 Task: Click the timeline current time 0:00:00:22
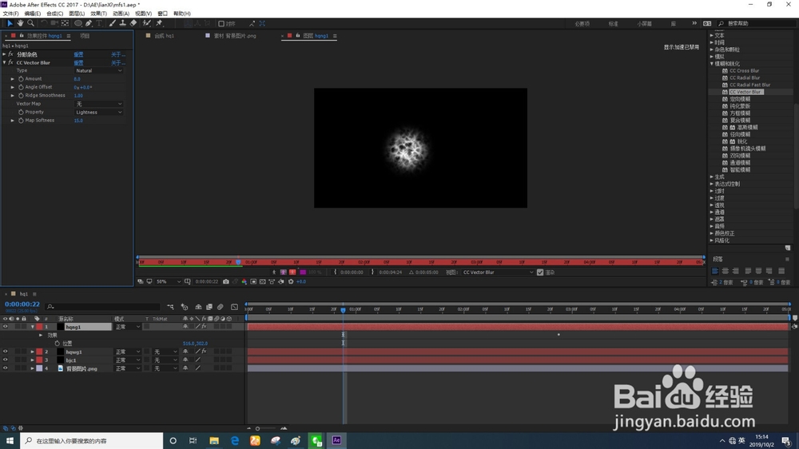point(22,304)
